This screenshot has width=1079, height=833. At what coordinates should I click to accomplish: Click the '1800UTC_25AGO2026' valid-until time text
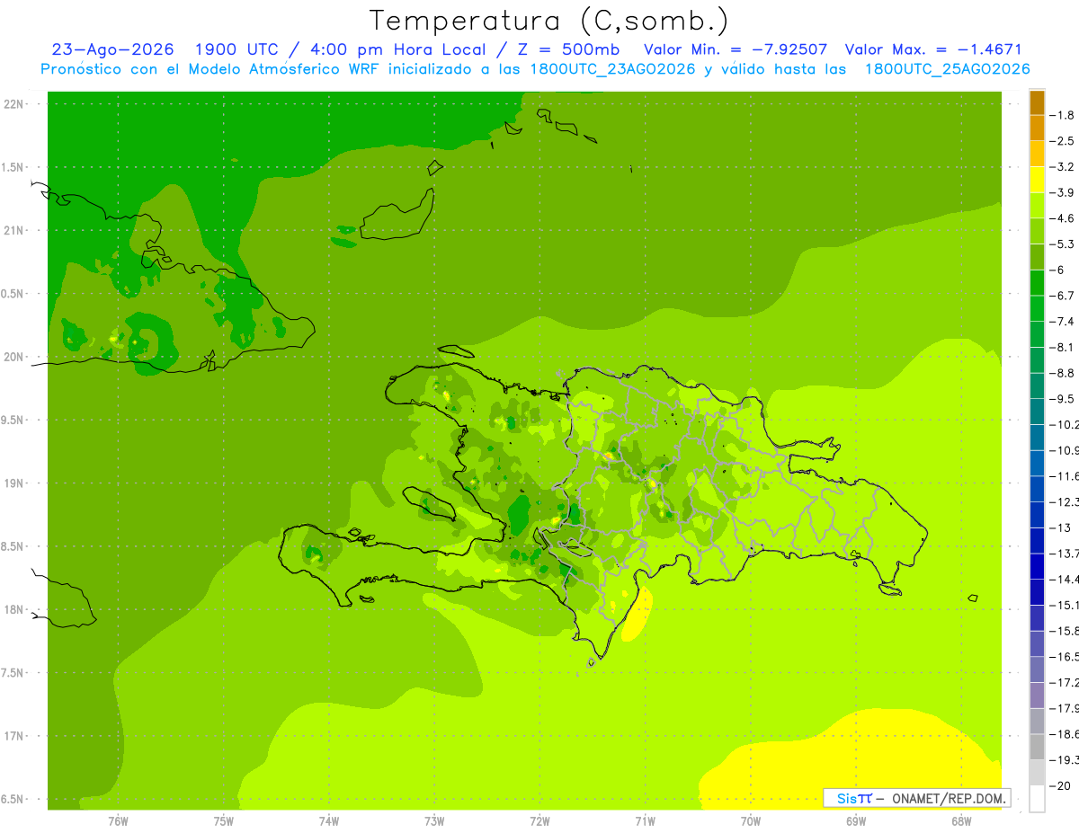948,69
